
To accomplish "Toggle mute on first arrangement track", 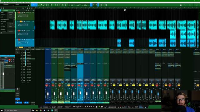I will [19, 12].
